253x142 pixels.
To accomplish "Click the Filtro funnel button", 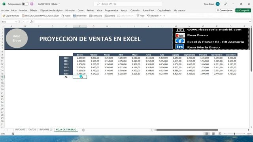I will [141, 16].
